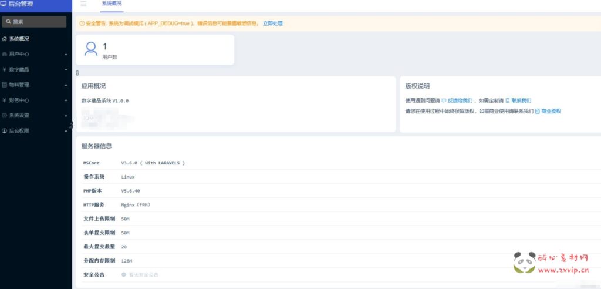Expand the 数字藏品 submenu arrow
The image size is (601, 289).
(66, 69)
